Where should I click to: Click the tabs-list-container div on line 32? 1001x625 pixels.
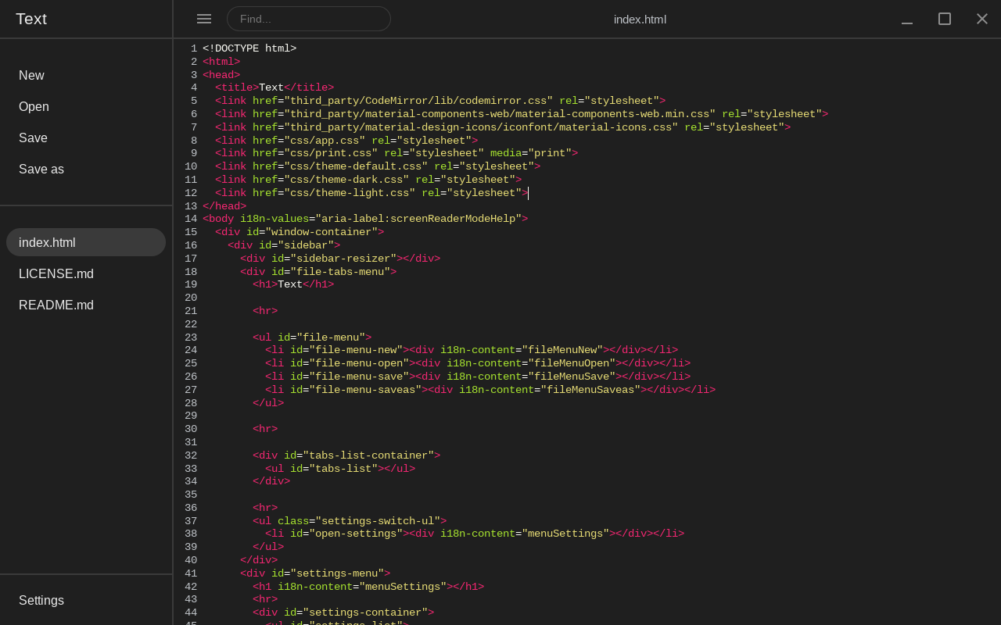point(346,455)
